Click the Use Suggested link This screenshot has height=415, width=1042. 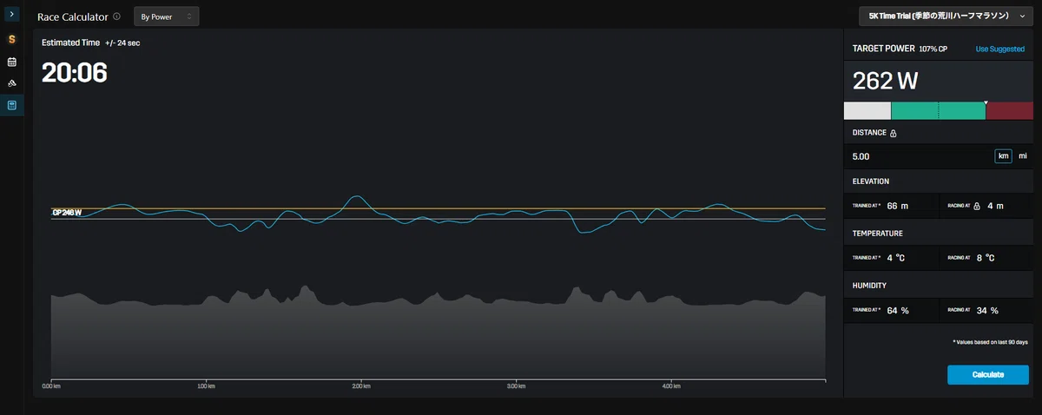(1000, 49)
